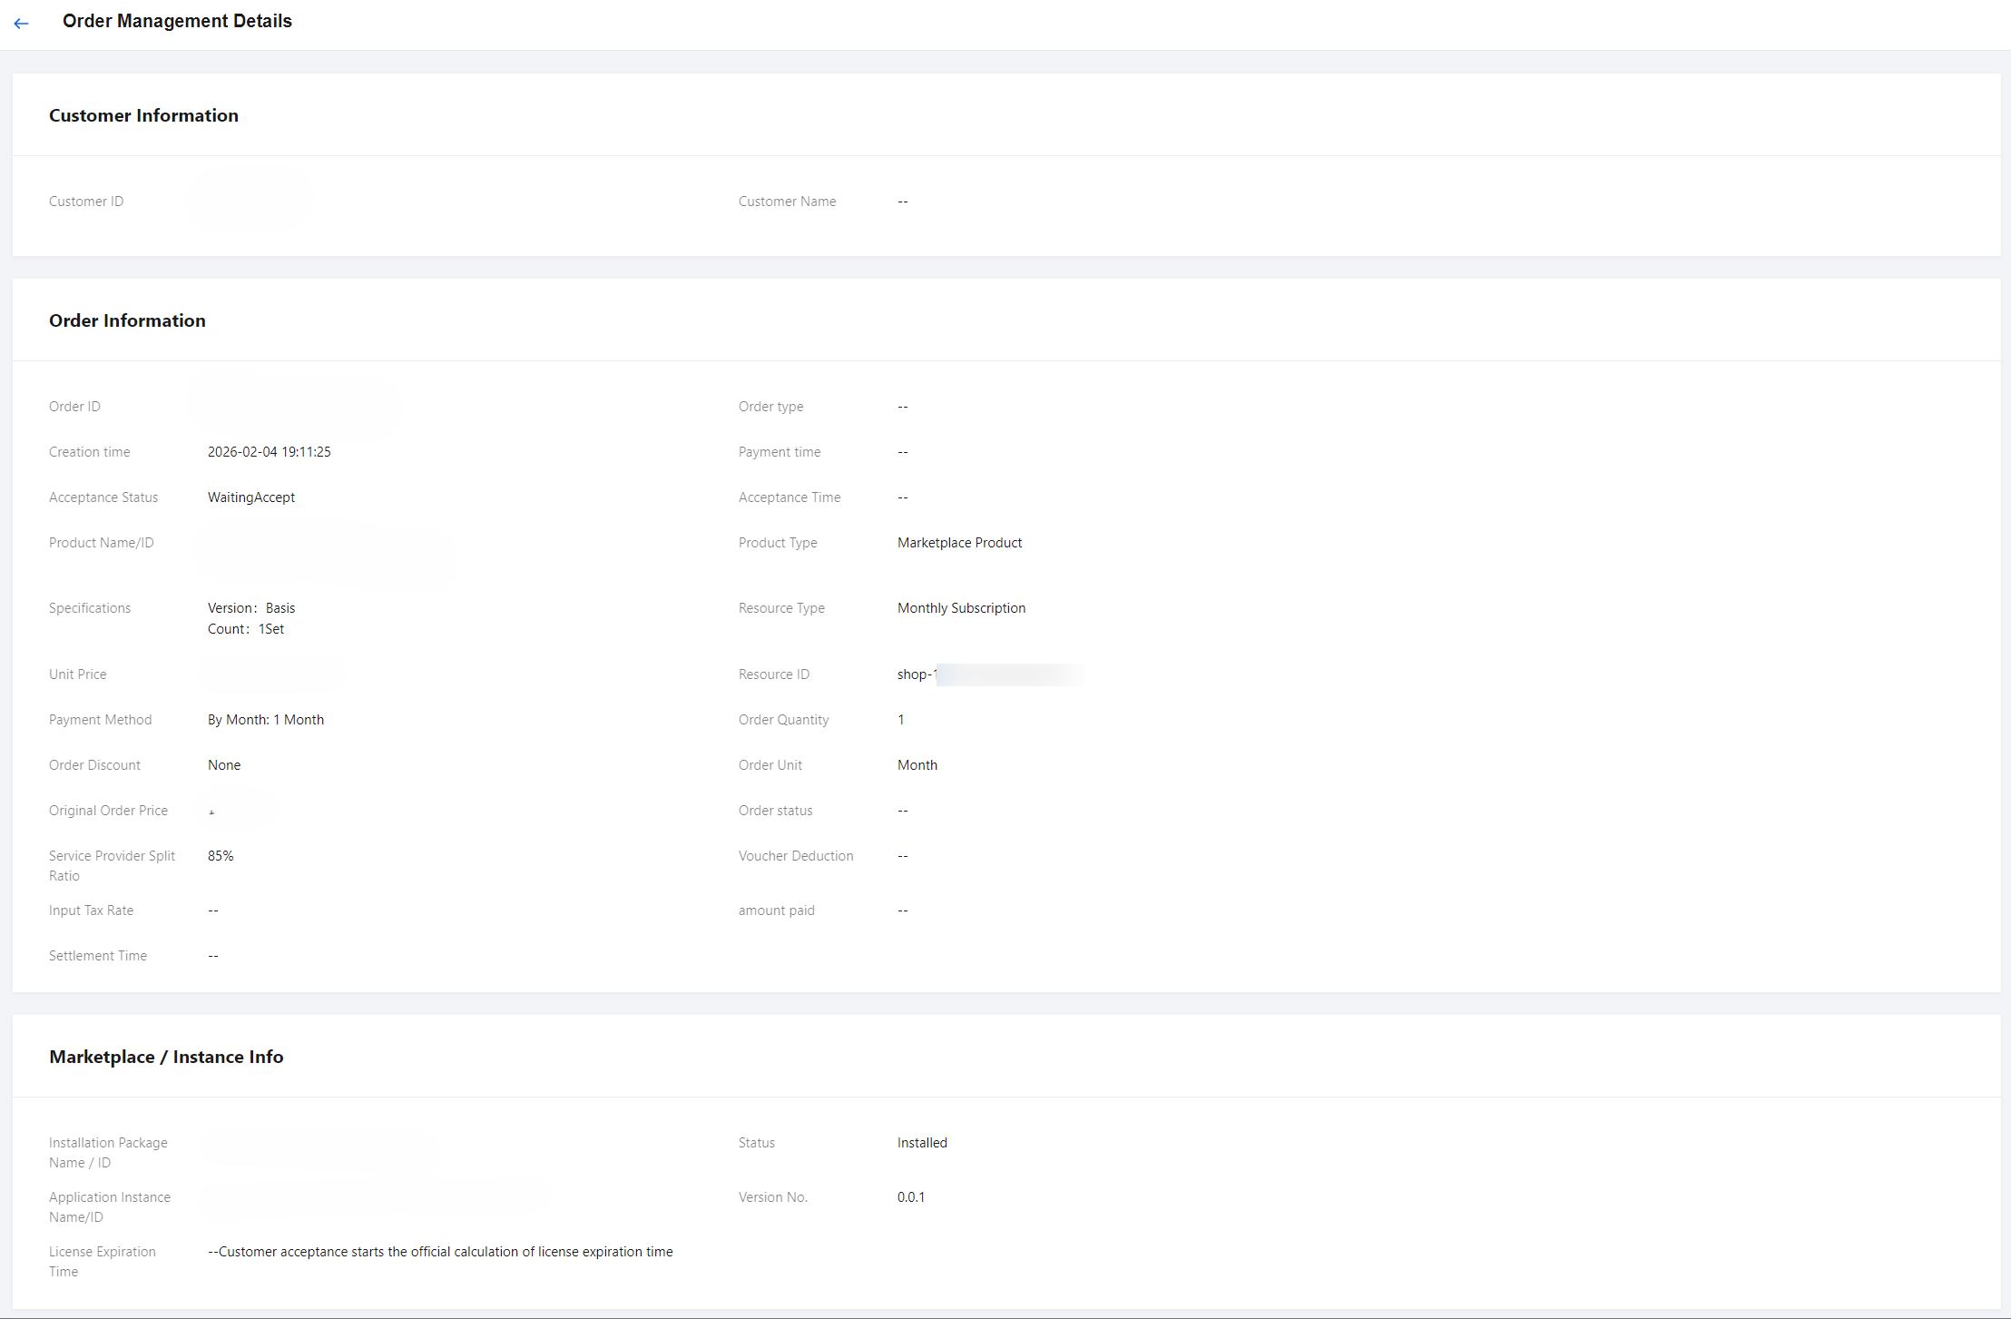Select the Order Information section heading
2011x1319 pixels.
point(127,320)
